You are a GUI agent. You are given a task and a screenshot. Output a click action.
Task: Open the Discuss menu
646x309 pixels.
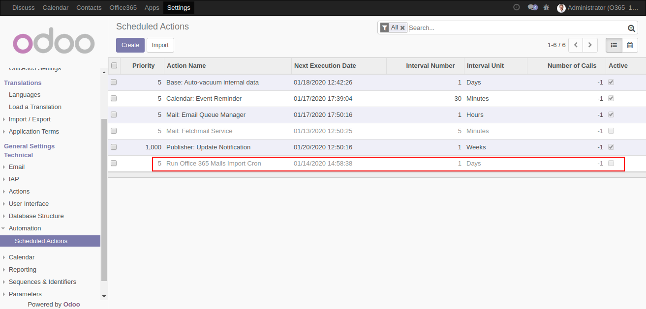24,8
